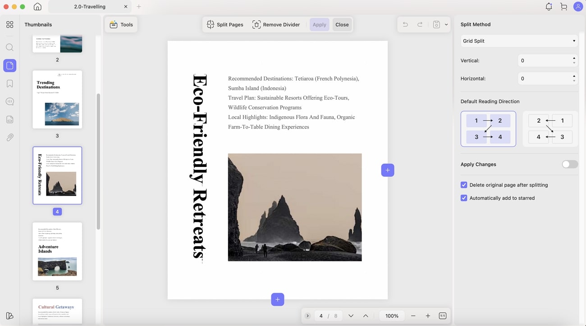Close the 2.0-Travelling tab
Viewport: 586px width, 326px height.
(126, 7)
